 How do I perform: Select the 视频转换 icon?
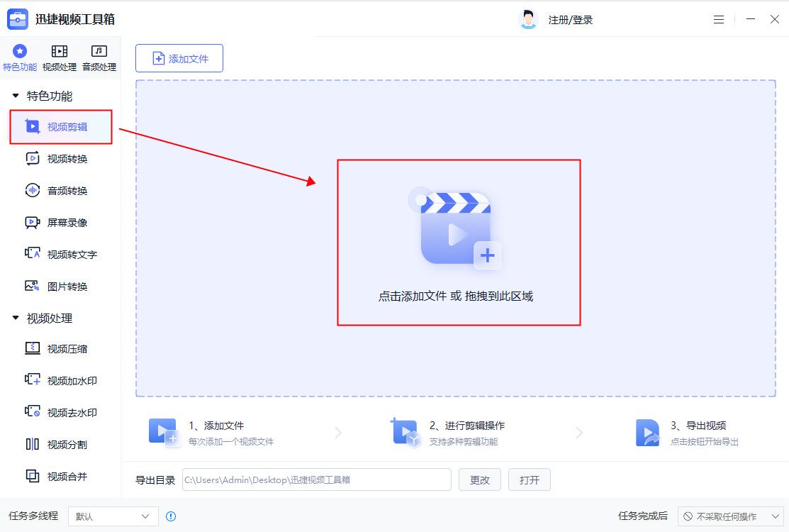coord(32,159)
